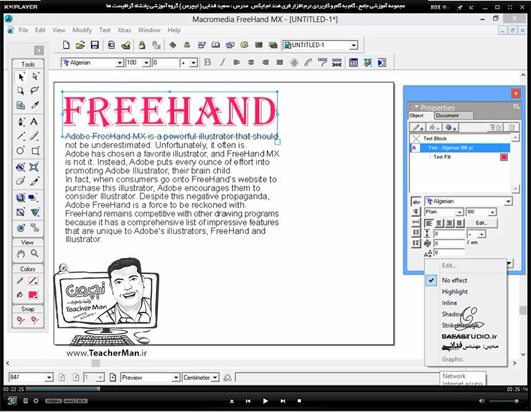Select the Ellipse tool
This screenshot has width=531, height=412.
(21, 151)
